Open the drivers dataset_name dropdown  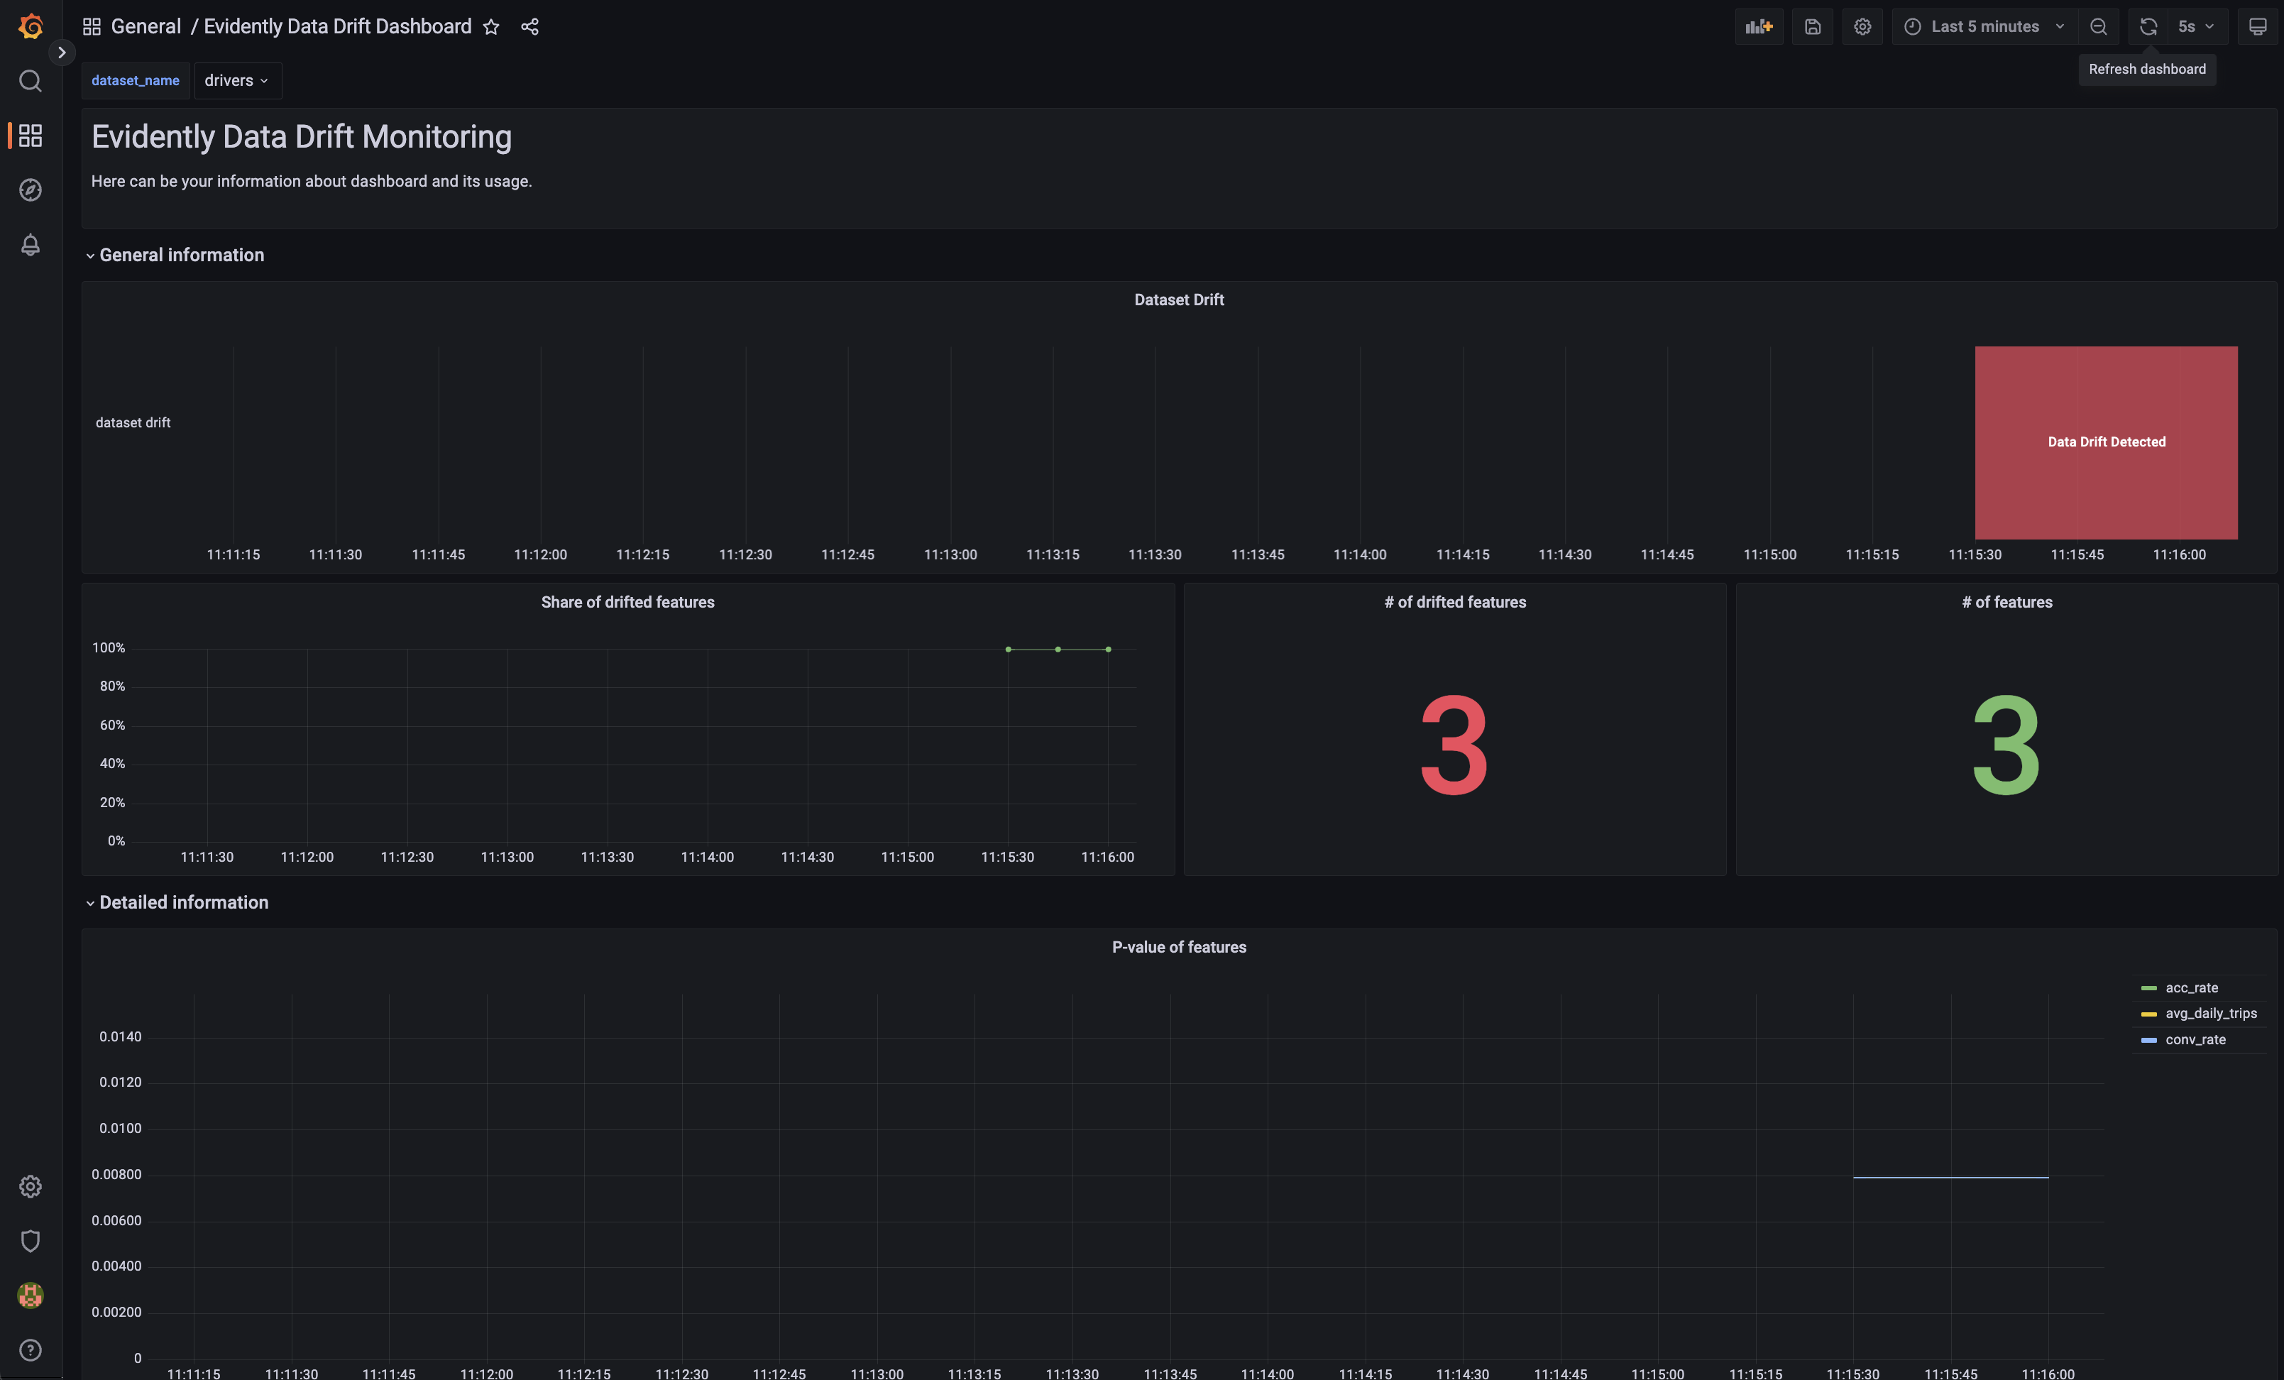tap(237, 81)
